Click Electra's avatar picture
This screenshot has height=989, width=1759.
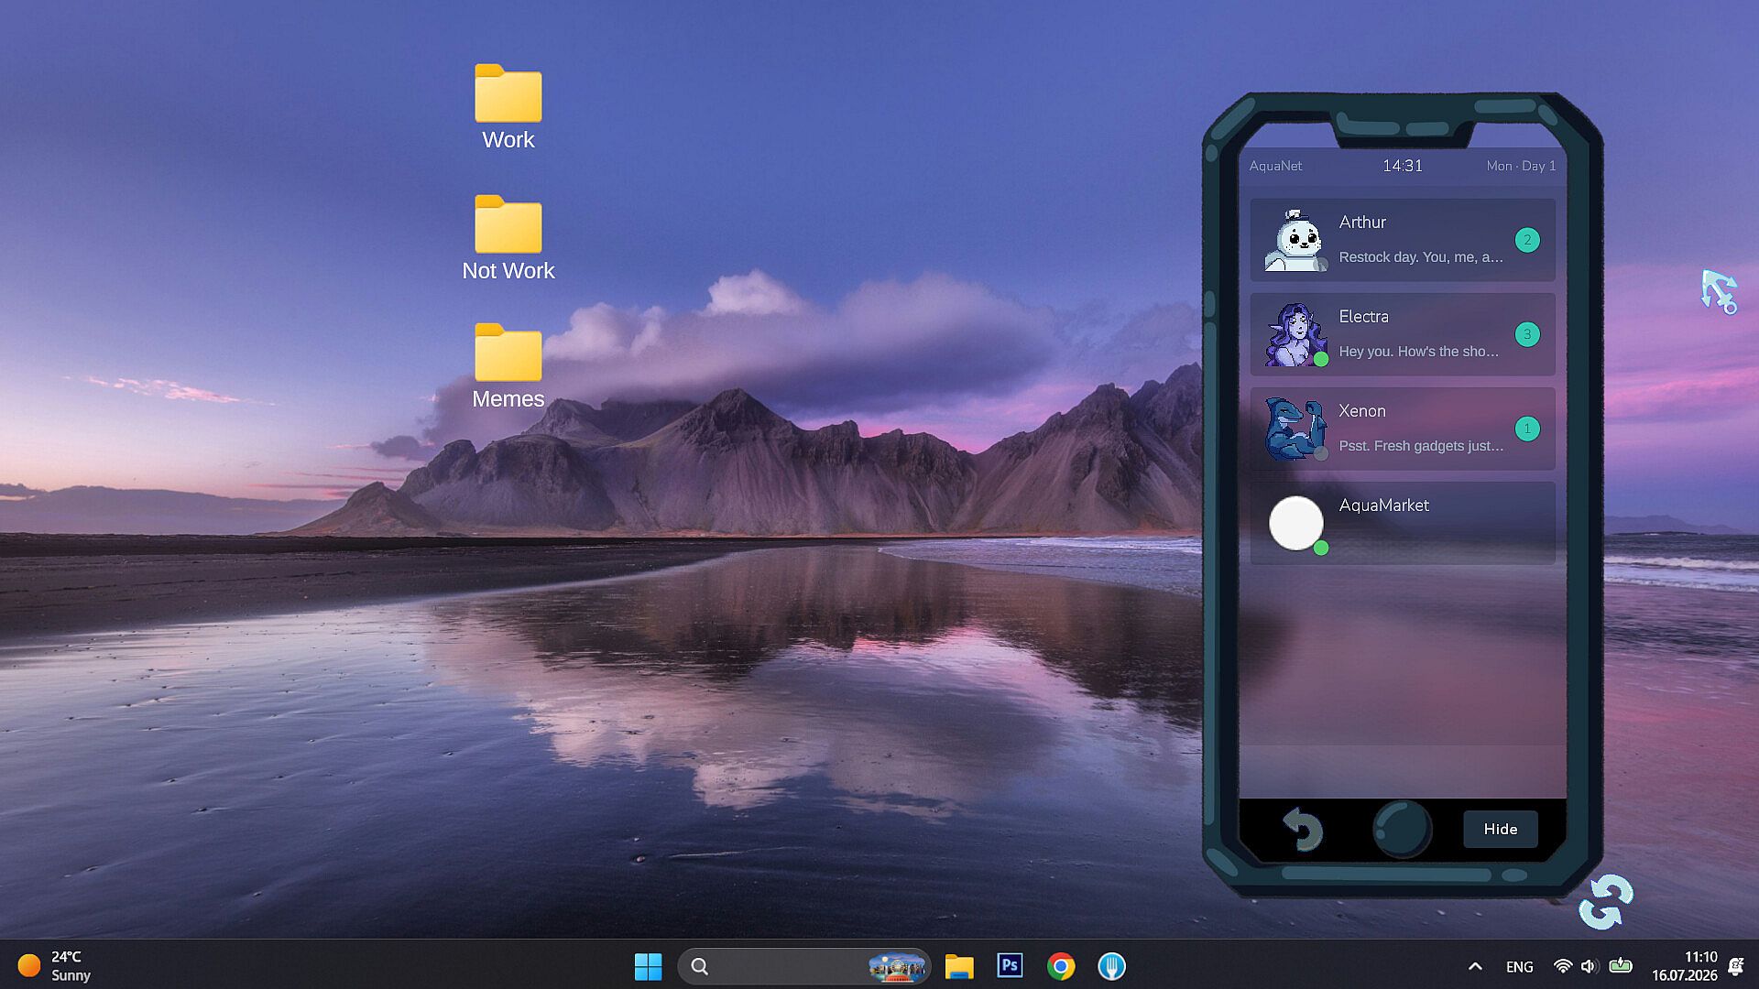(1295, 335)
